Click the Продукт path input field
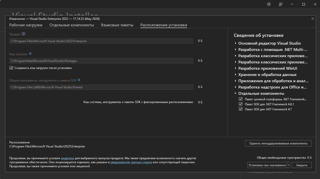320x179 pixels. click(x=101, y=41)
